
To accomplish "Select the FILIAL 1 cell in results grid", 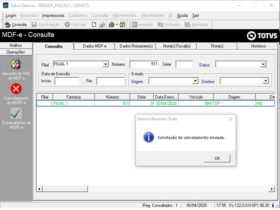I will pos(73,103).
